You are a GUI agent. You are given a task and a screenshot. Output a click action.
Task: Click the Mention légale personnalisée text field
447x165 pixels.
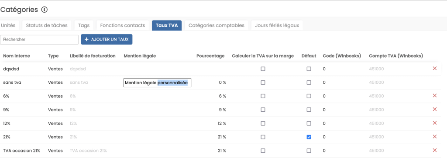click(x=157, y=82)
